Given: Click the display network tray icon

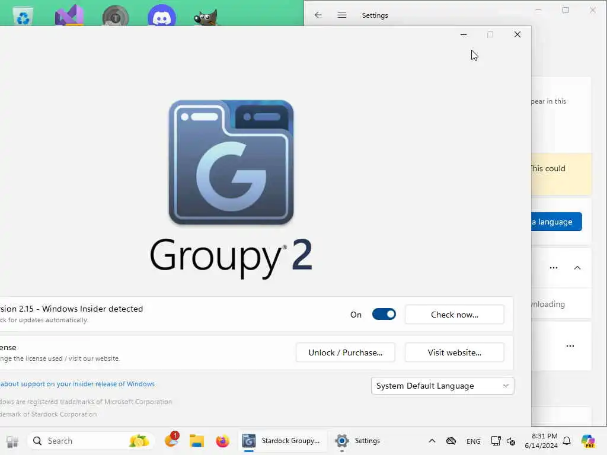Looking at the screenshot, I should pyautogui.click(x=496, y=441).
